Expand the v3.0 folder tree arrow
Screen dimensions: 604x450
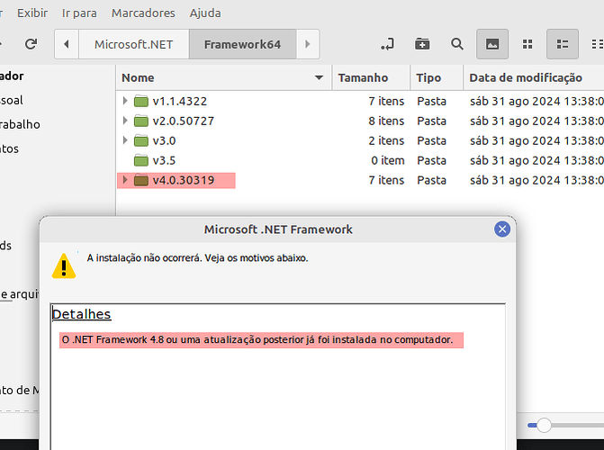pos(125,140)
